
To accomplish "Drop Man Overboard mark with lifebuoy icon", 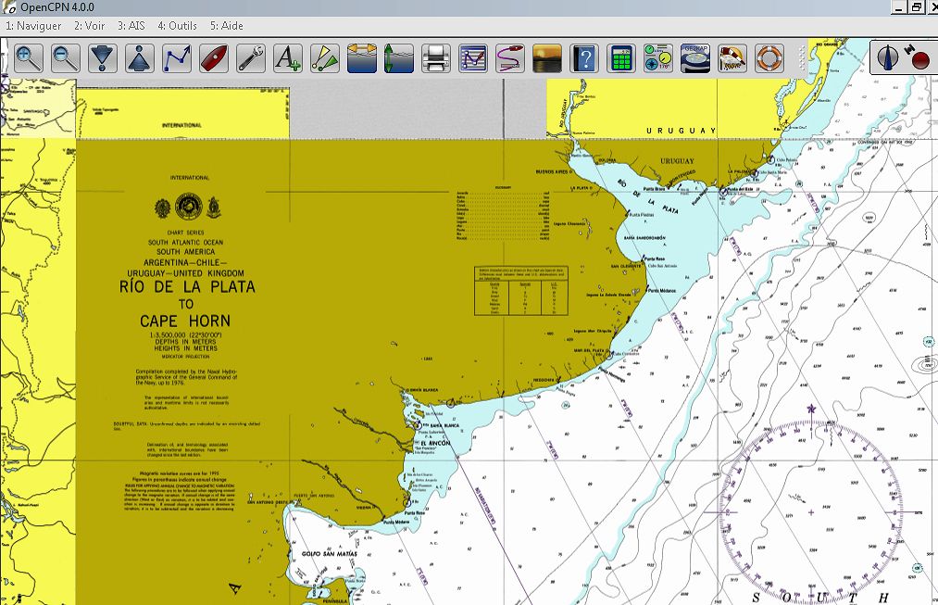I will 769,58.
